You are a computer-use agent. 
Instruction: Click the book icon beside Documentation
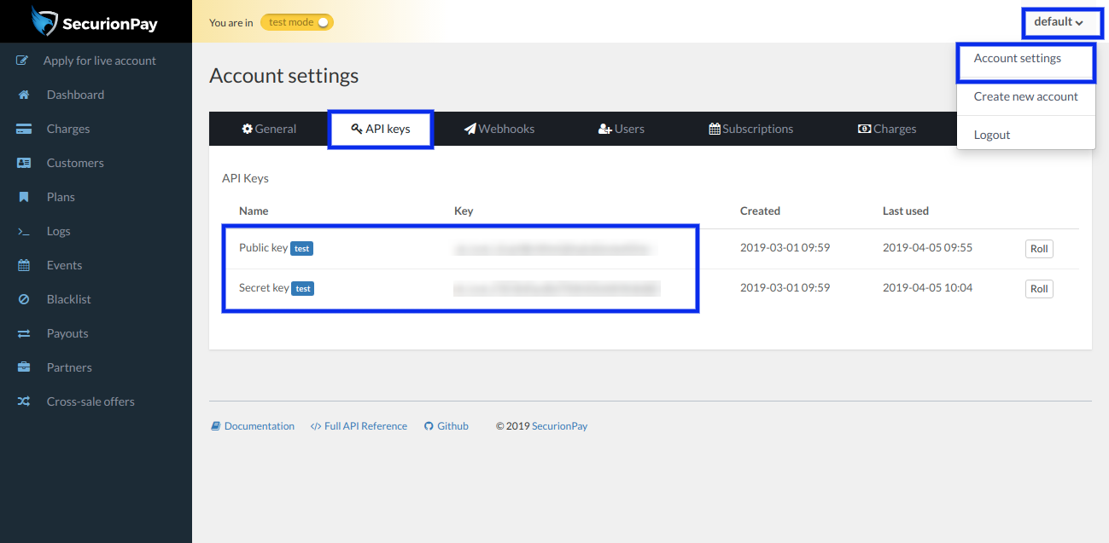(216, 426)
